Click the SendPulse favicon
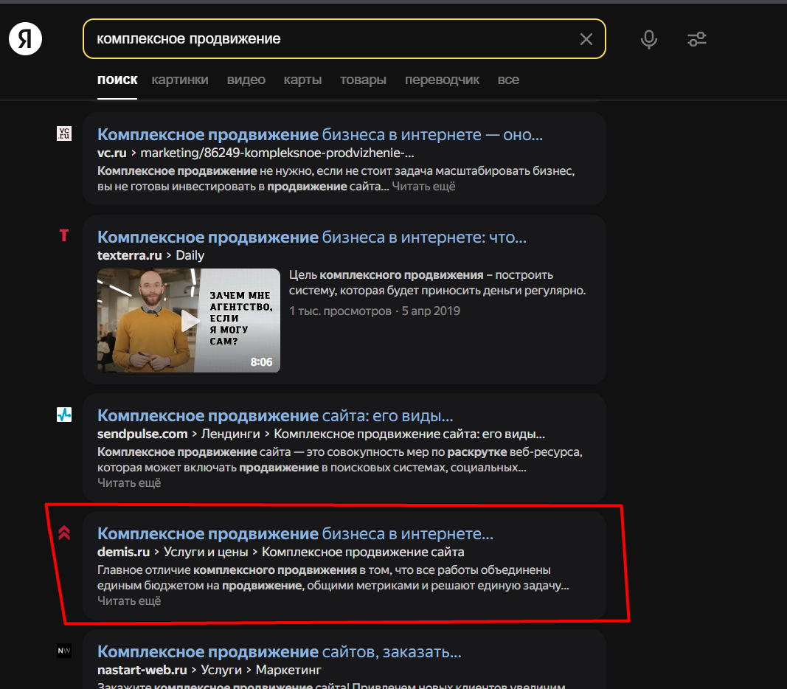This screenshot has width=787, height=689. (x=64, y=415)
